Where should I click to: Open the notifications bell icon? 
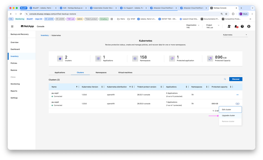click(236, 26)
